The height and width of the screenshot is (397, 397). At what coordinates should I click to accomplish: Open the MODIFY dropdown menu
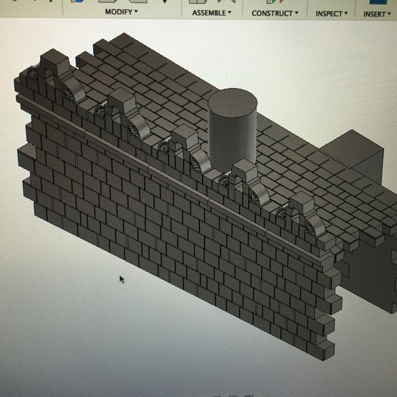pyautogui.click(x=121, y=12)
